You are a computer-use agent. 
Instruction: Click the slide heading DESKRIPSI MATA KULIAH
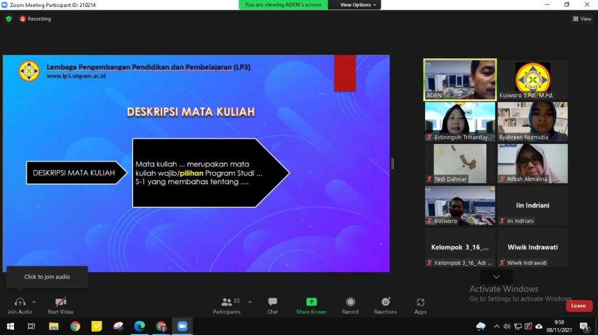tap(191, 112)
